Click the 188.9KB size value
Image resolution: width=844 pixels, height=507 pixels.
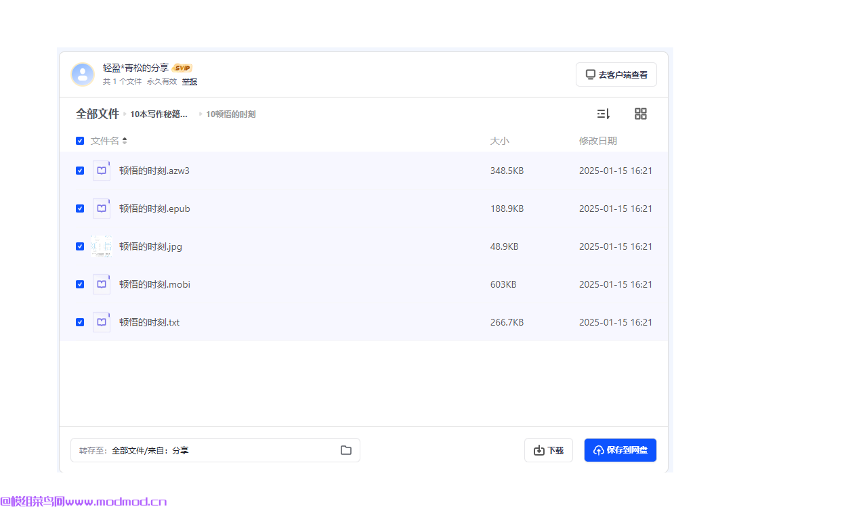(x=507, y=208)
